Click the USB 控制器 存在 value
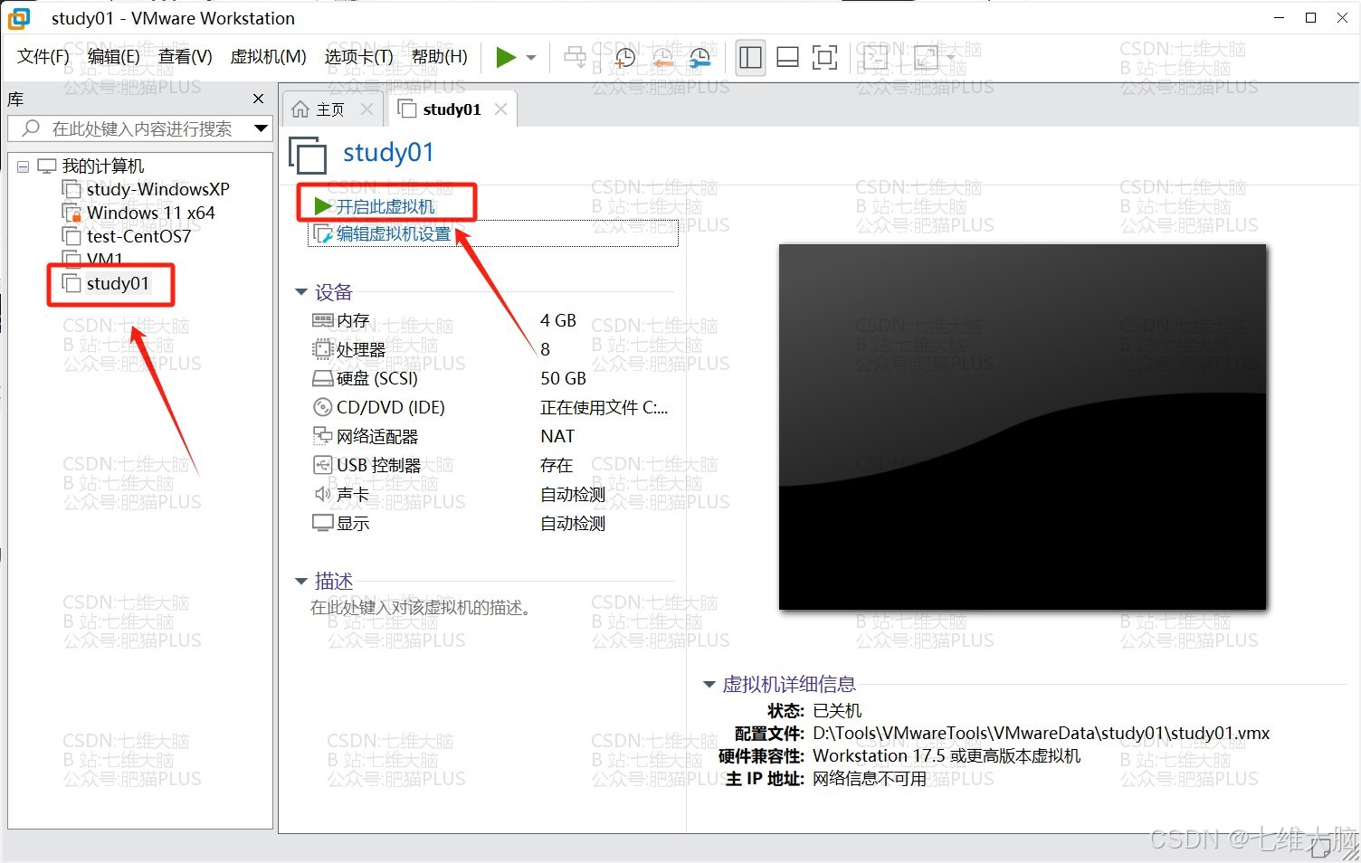This screenshot has width=1361, height=863. point(557,465)
